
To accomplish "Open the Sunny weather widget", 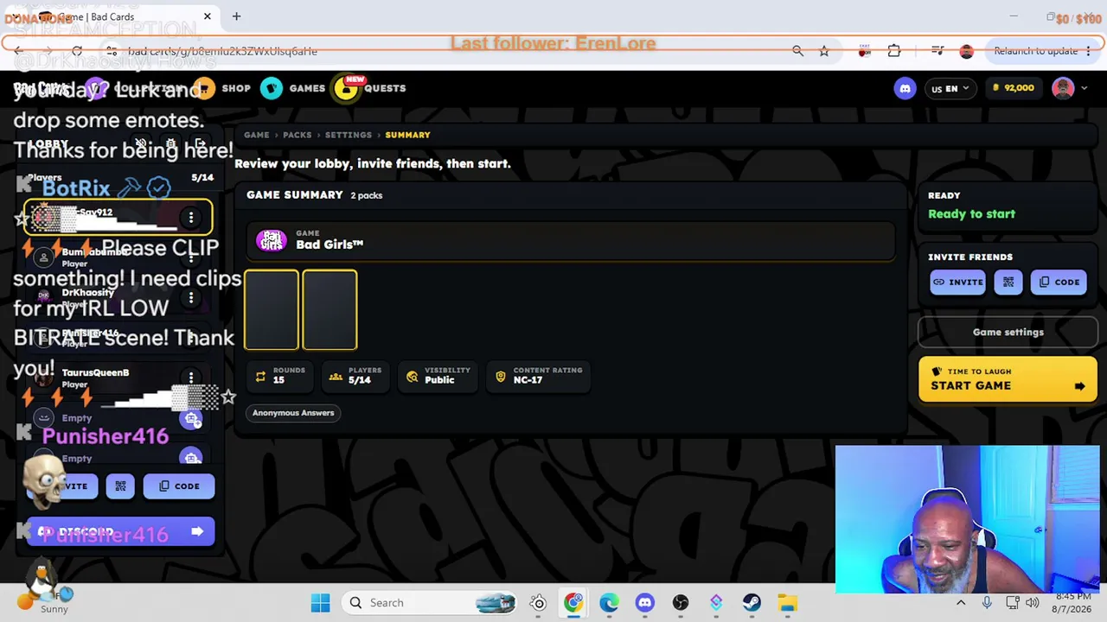I will [43, 601].
